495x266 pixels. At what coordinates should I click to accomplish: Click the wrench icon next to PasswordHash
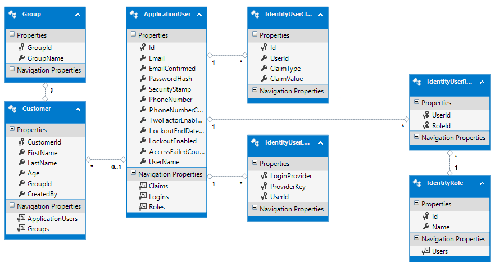(x=143, y=79)
